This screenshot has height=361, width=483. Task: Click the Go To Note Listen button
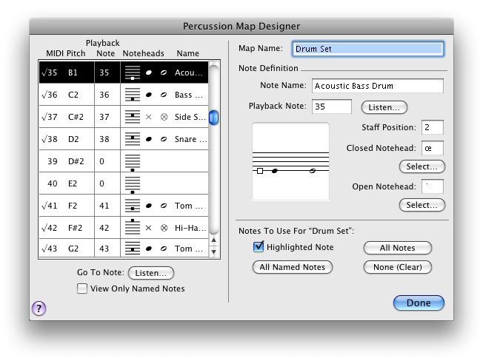(x=151, y=273)
